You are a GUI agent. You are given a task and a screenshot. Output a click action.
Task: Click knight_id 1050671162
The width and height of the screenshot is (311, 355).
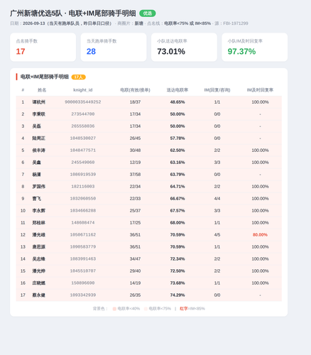(83, 235)
